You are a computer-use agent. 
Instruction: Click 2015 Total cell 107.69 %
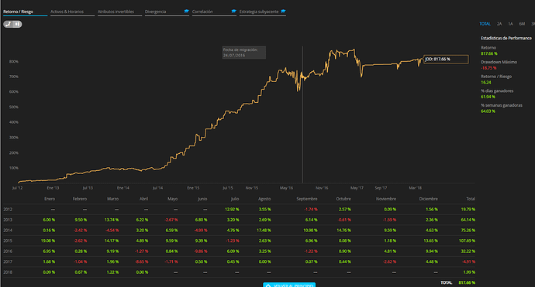(x=467, y=241)
